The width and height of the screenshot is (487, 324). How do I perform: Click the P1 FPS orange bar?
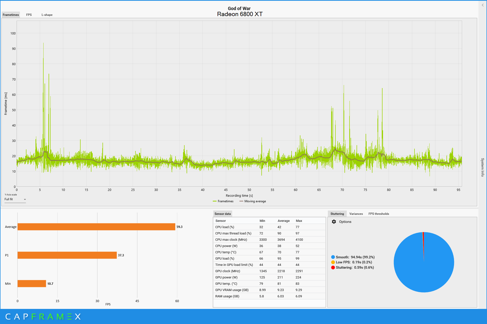click(x=67, y=255)
